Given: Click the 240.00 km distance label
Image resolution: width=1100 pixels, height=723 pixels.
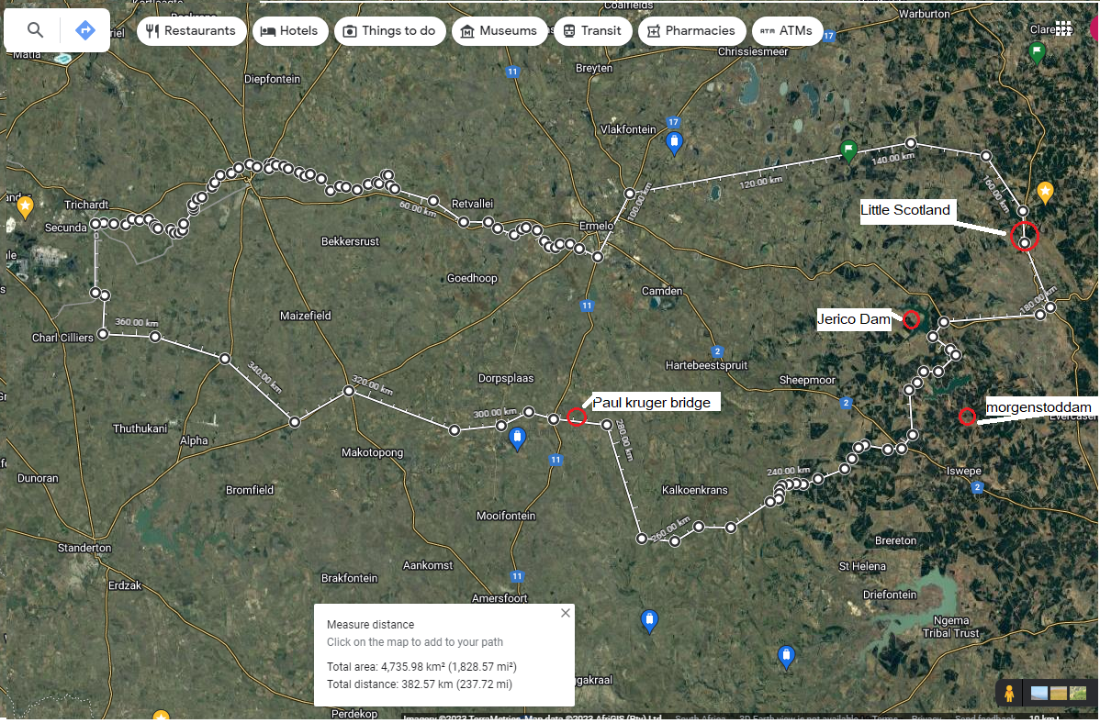Looking at the screenshot, I should (789, 472).
